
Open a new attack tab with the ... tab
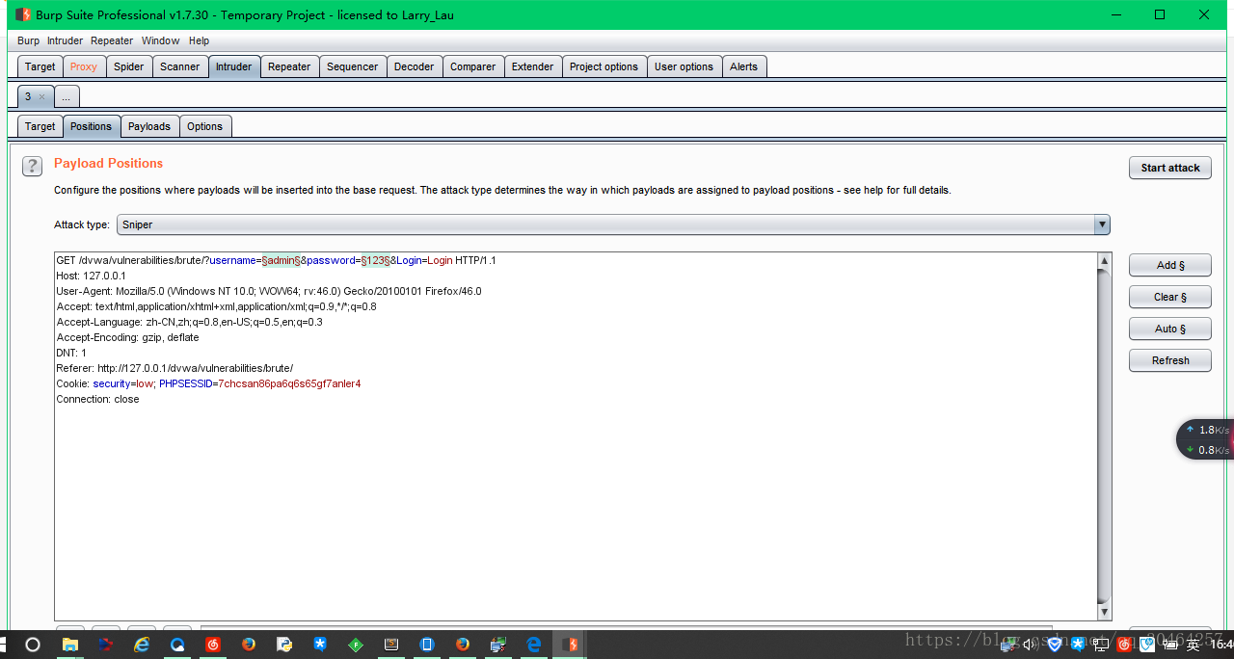point(67,97)
